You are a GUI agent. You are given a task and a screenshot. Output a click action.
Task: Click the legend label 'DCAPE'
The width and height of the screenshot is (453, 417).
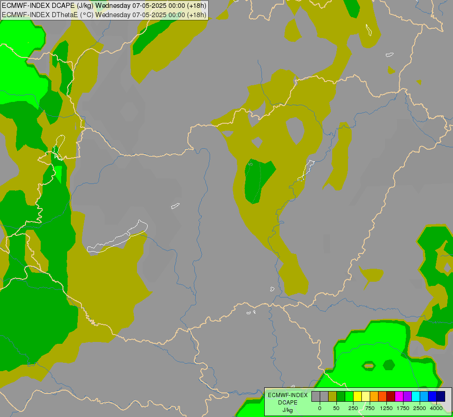(x=287, y=403)
